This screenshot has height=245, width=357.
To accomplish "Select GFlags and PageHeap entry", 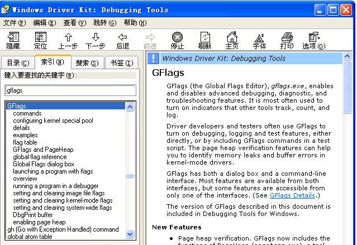I will coord(43,150).
